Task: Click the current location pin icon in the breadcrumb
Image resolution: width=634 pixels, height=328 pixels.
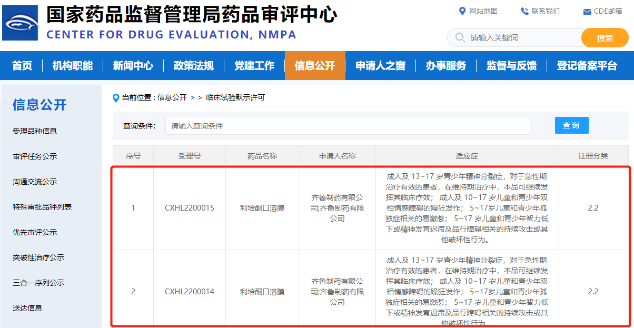Action: coord(116,97)
